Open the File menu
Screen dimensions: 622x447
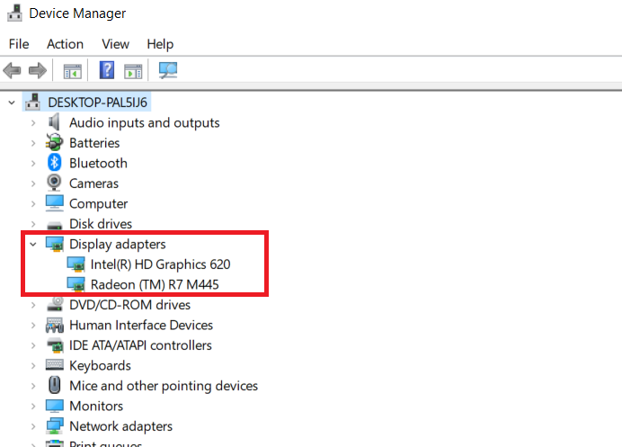(x=19, y=44)
